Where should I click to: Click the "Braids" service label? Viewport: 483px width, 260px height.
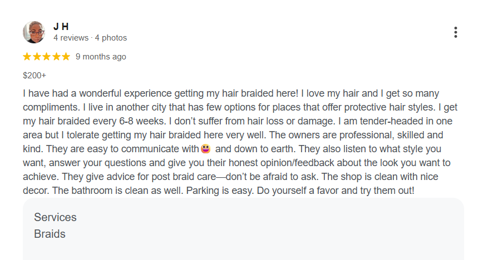(x=50, y=234)
